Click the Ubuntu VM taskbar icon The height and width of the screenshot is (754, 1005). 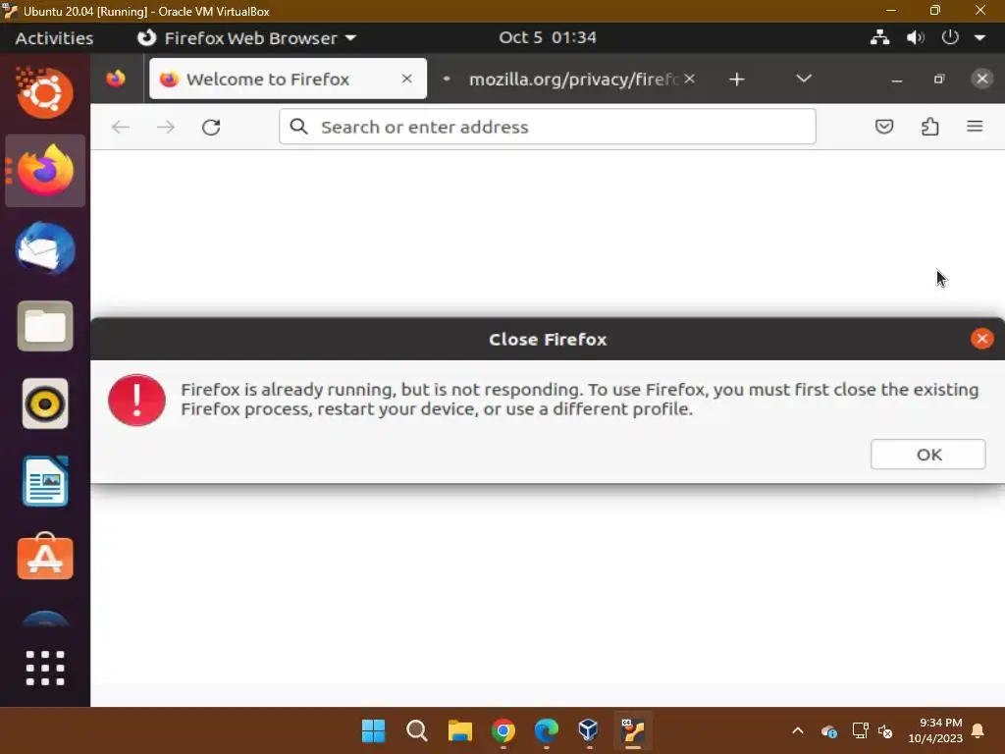[x=633, y=730]
